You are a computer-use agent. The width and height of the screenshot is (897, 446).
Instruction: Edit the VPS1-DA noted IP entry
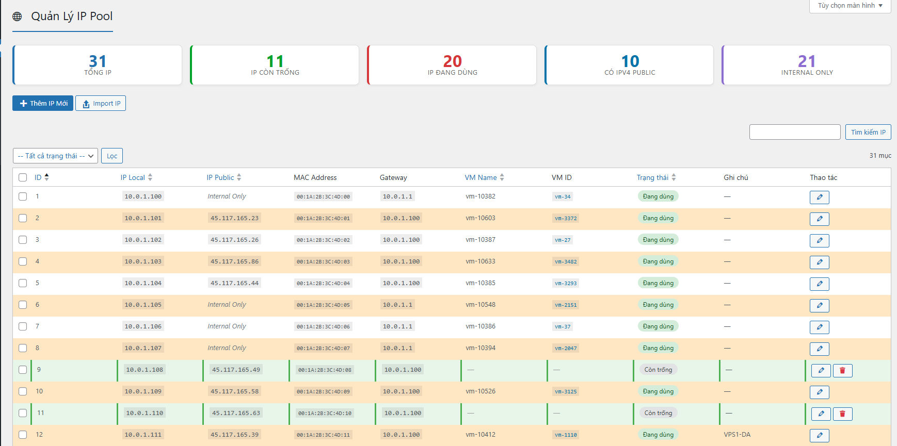pyautogui.click(x=819, y=435)
